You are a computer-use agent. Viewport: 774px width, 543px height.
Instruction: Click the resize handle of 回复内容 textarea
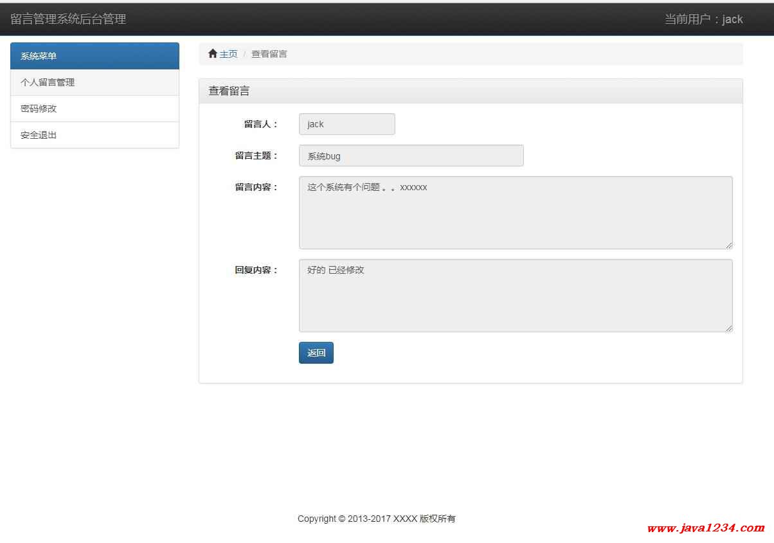[x=729, y=328]
